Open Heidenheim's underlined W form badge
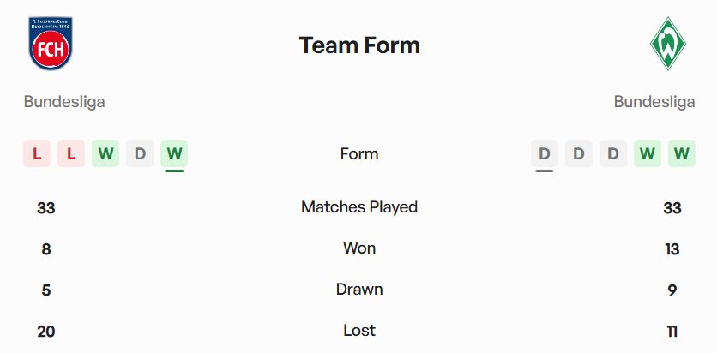Viewport: 717px width, 353px height. (174, 154)
